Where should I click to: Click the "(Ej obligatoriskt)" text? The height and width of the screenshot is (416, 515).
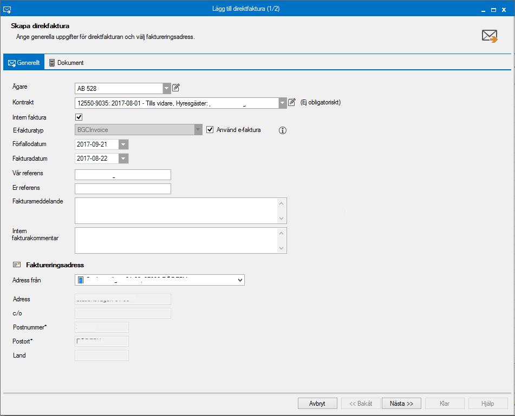click(321, 102)
